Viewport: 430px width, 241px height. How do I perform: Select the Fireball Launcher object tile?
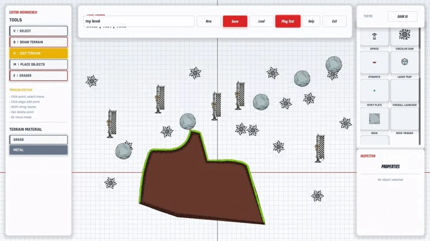405,91
